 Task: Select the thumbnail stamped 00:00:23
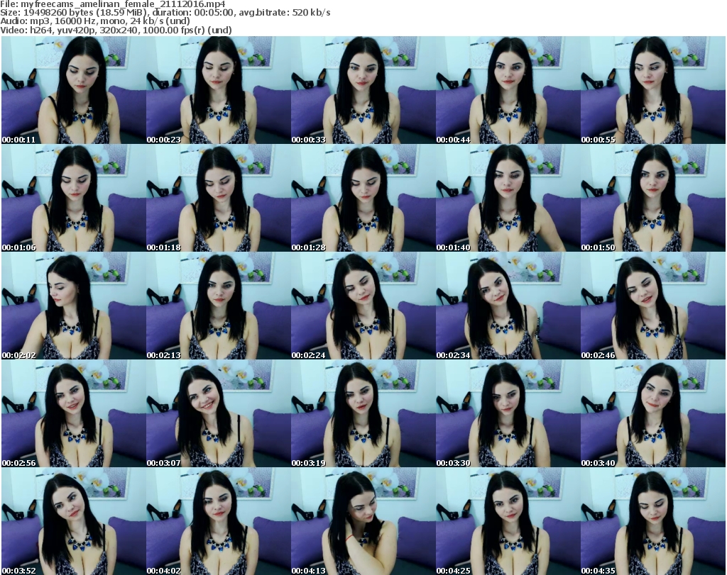pos(219,90)
